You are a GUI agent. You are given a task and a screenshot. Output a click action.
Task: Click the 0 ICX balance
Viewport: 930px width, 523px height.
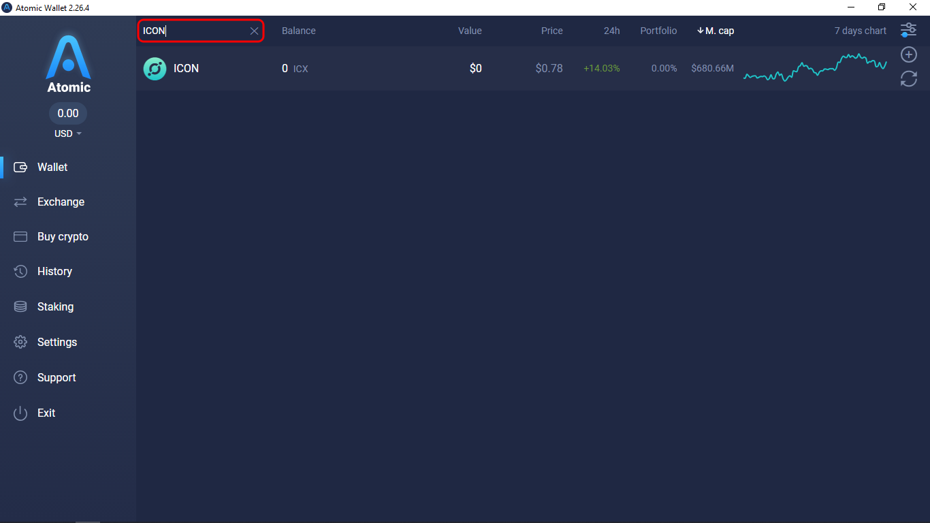295,68
